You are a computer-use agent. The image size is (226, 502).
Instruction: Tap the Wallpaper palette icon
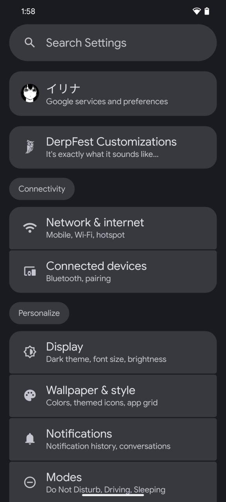[x=30, y=396]
